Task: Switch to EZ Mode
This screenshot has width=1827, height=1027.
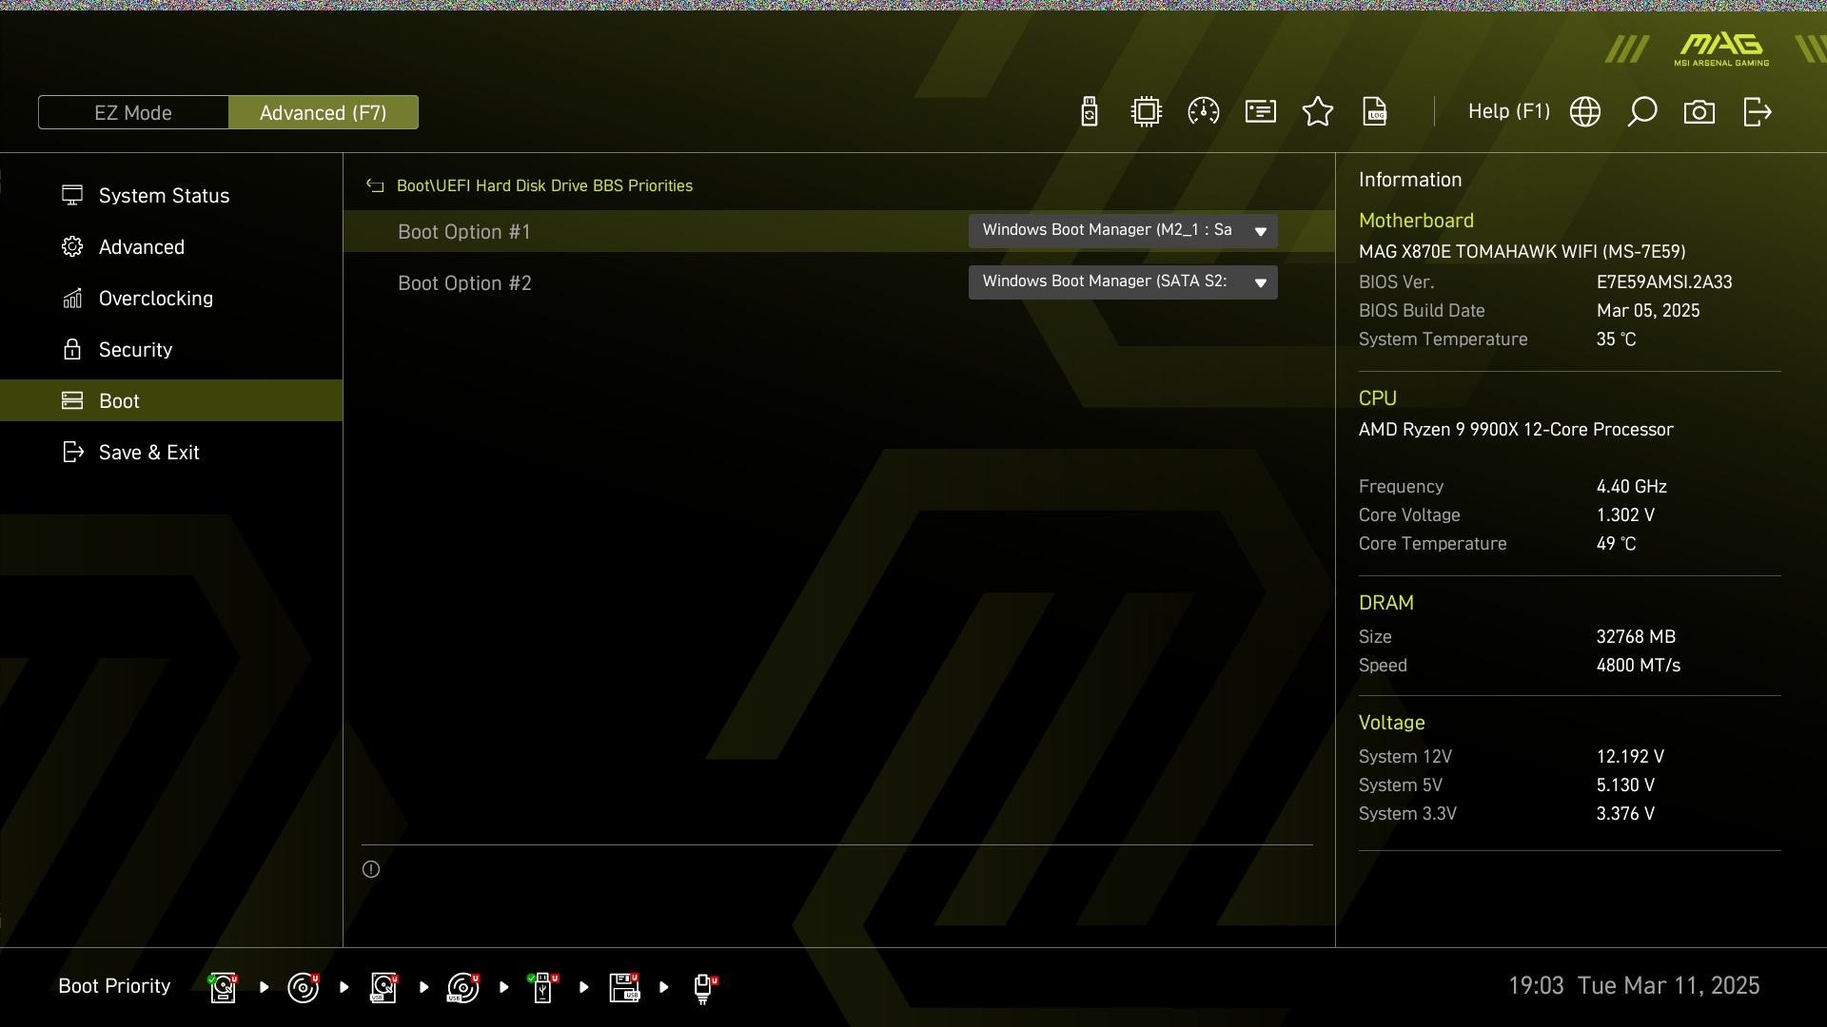Action: [133, 112]
